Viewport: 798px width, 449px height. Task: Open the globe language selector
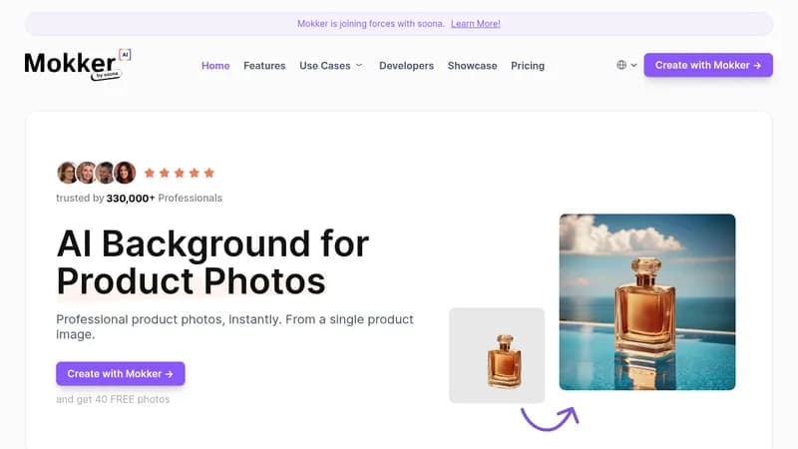pyautogui.click(x=621, y=65)
